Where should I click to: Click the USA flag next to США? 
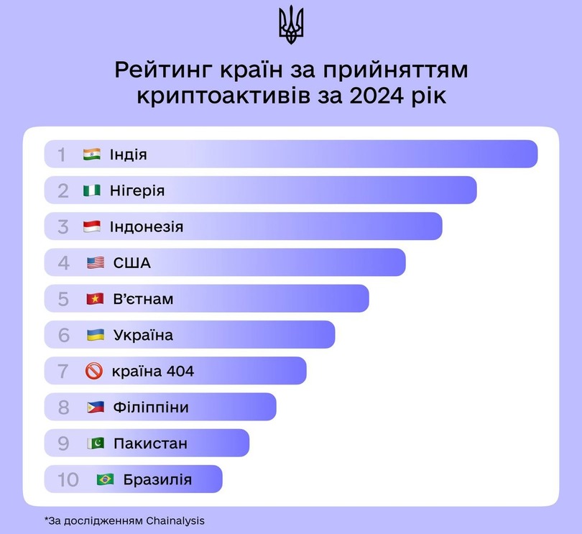[x=96, y=263]
